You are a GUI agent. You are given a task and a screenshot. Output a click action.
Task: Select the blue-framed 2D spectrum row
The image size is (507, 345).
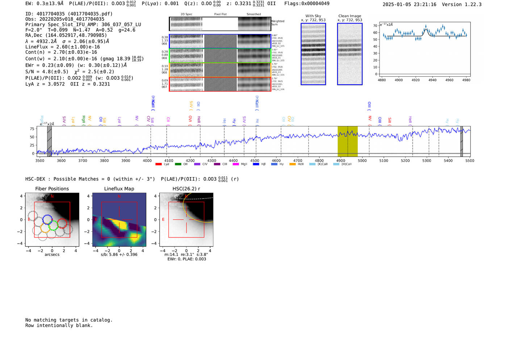coord(220,41)
